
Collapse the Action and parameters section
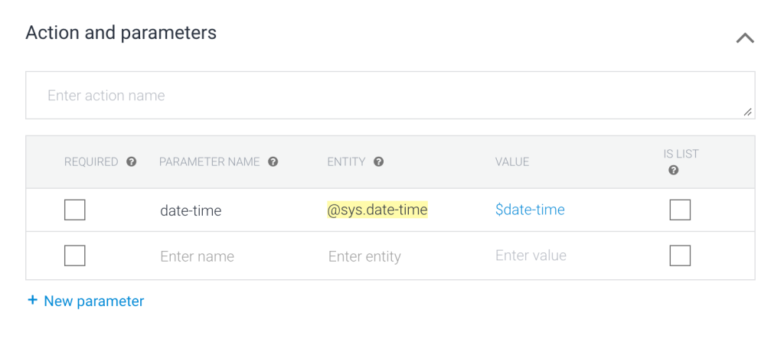click(x=745, y=38)
